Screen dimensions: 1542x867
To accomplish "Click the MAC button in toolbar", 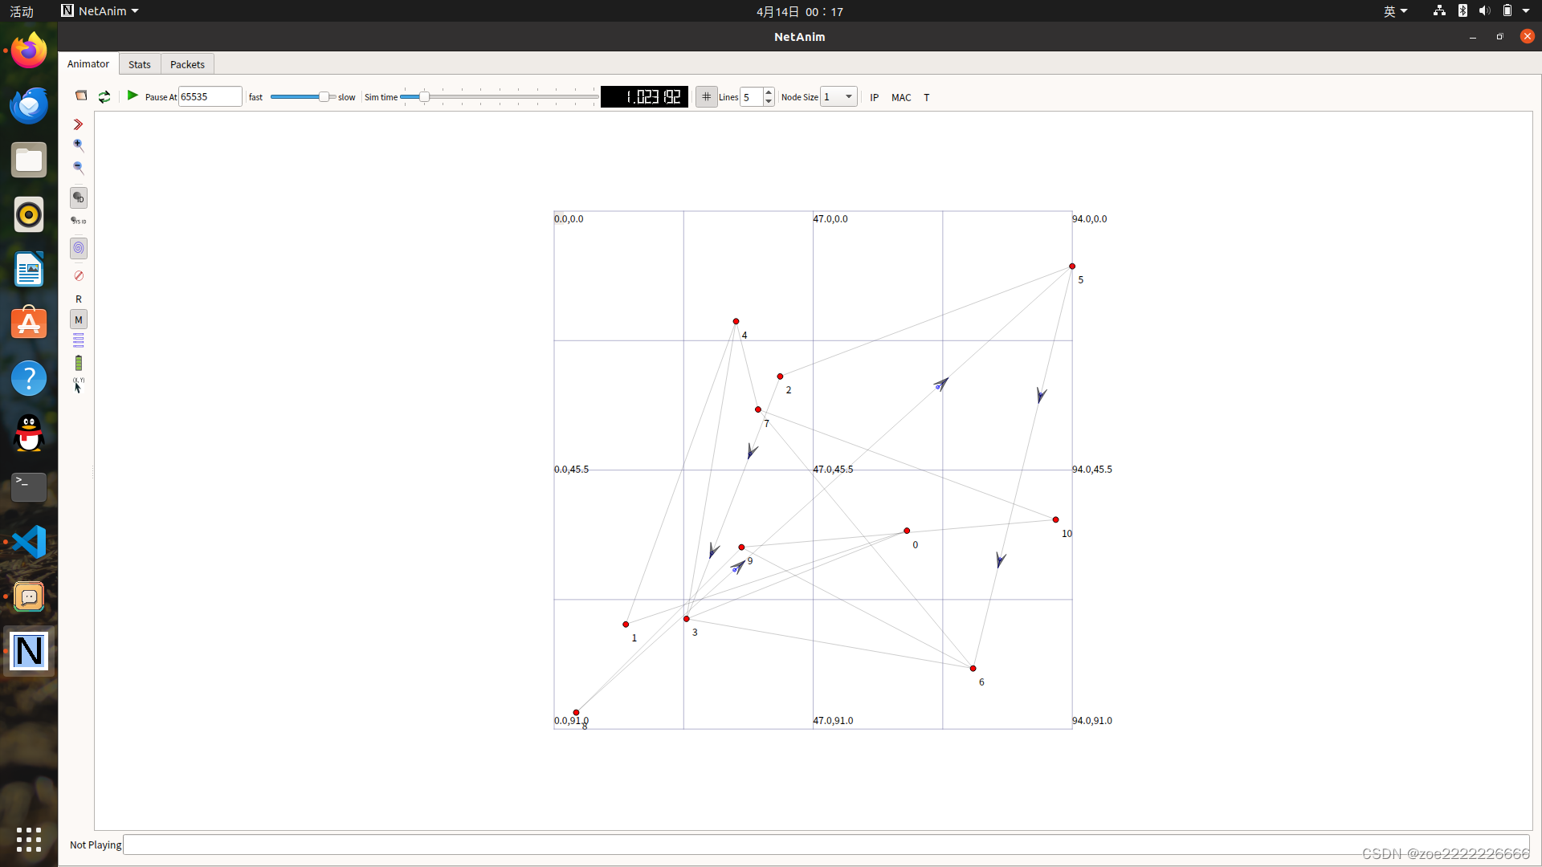I will coord(901,98).
